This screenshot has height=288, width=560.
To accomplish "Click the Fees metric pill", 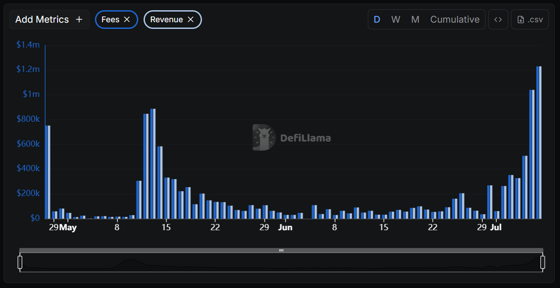I will point(112,19).
